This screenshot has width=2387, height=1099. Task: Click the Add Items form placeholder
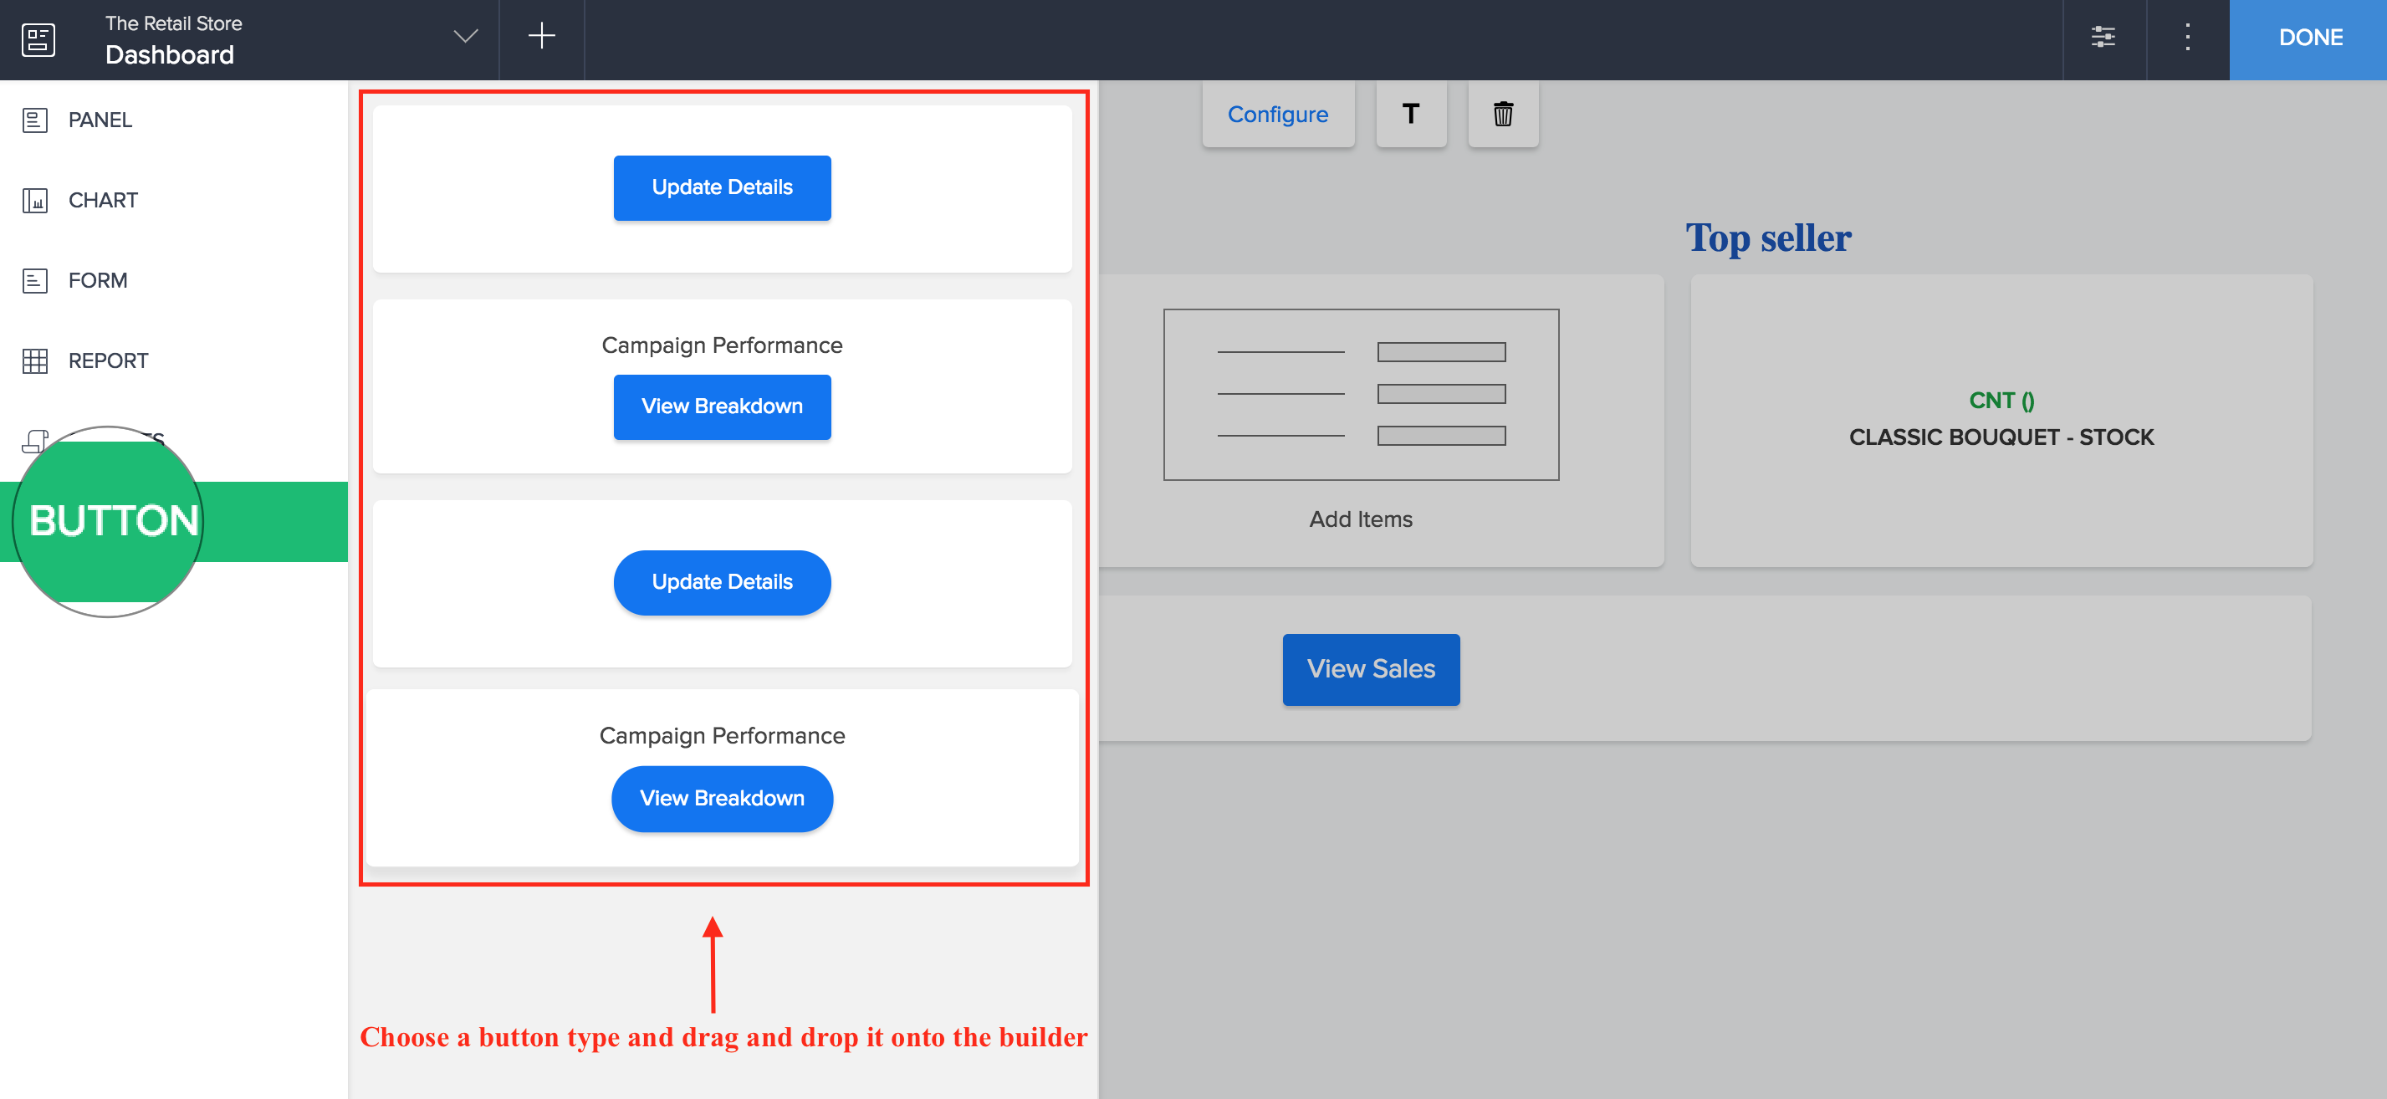pos(1360,417)
